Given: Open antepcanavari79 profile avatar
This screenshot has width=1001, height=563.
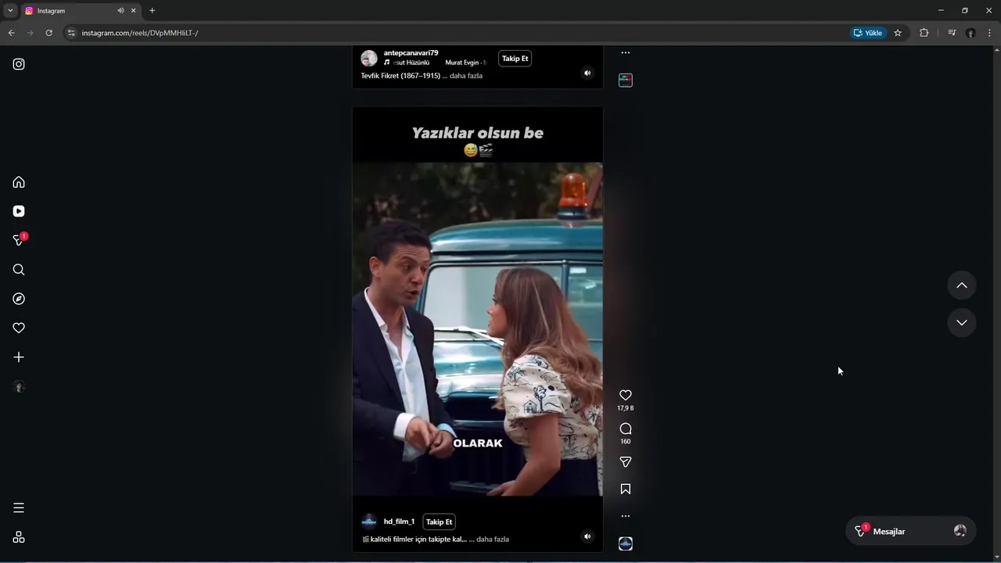Looking at the screenshot, I should [369, 59].
